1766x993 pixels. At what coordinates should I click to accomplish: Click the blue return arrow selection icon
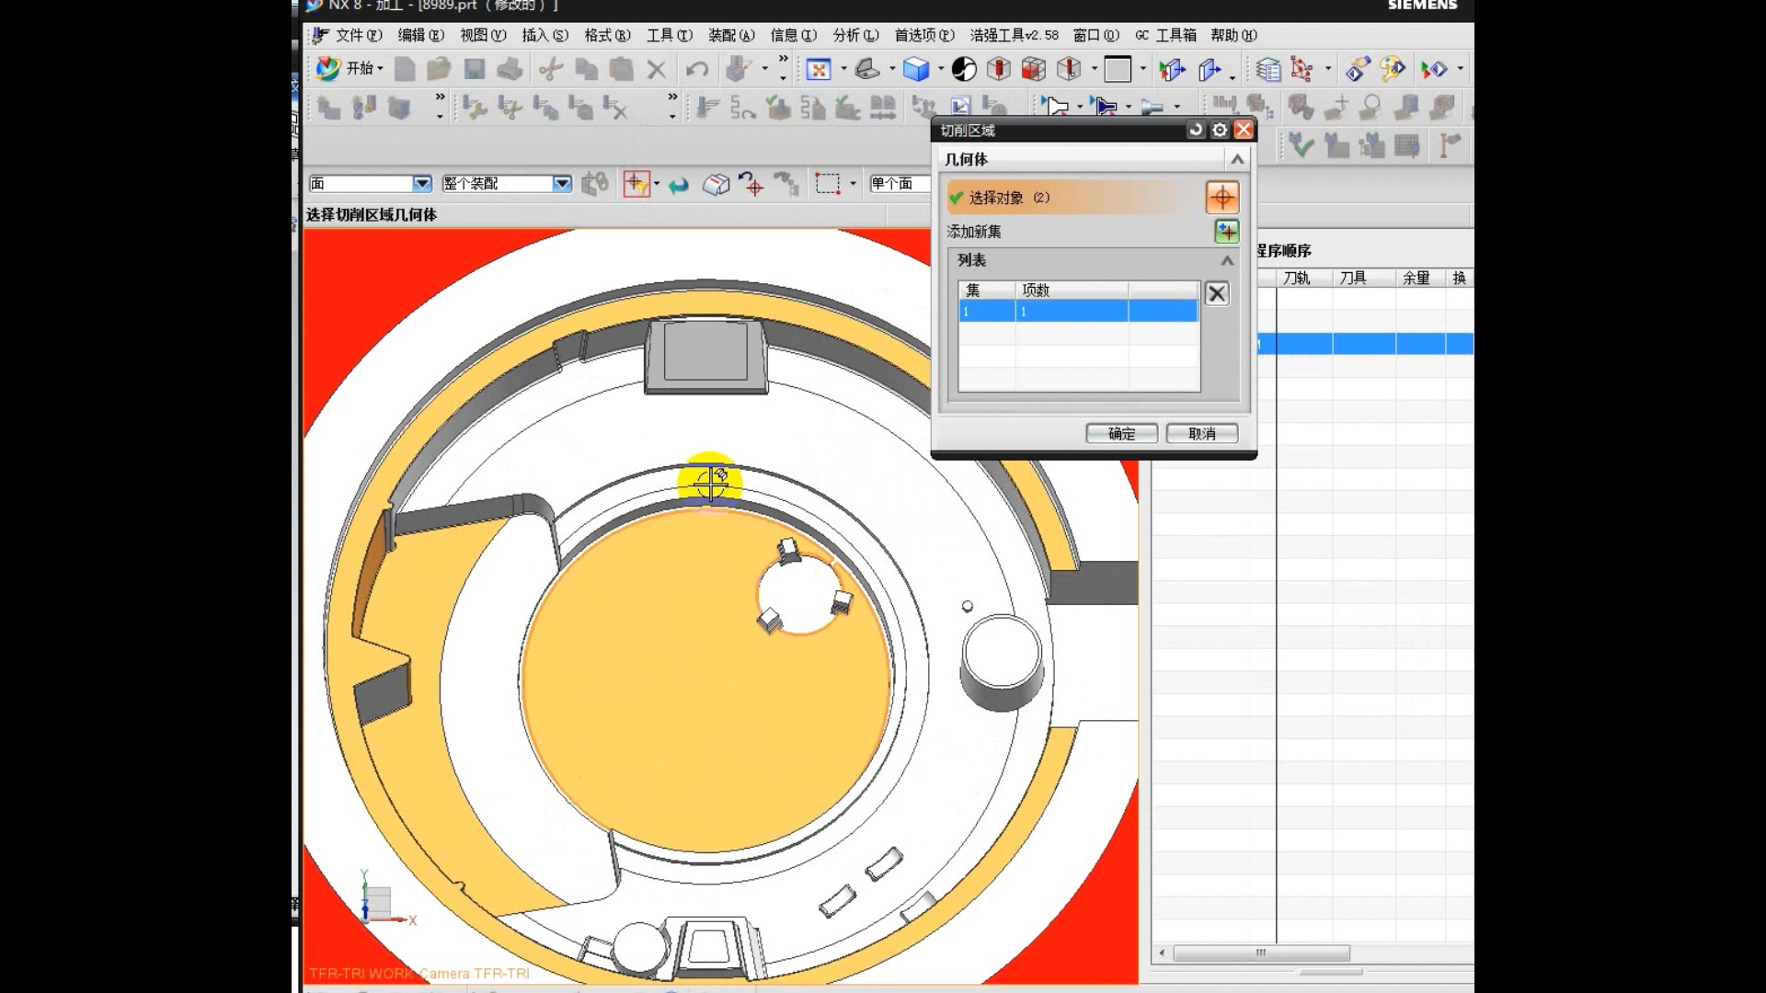coord(679,185)
